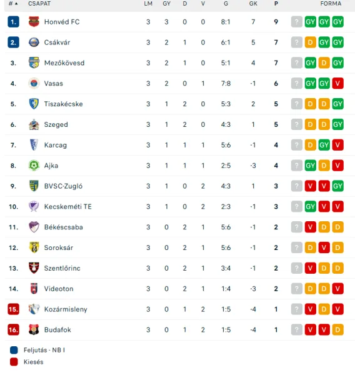The height and width of the screenshot is (375, 355).
Task: Click the Budafok team logo
Action: coord(34,330)
